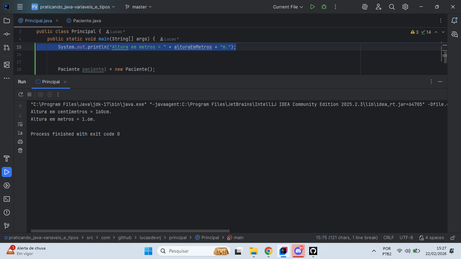Open the Build hammer tool window
This screenshot has width=461, height=259.
[7, 159]
